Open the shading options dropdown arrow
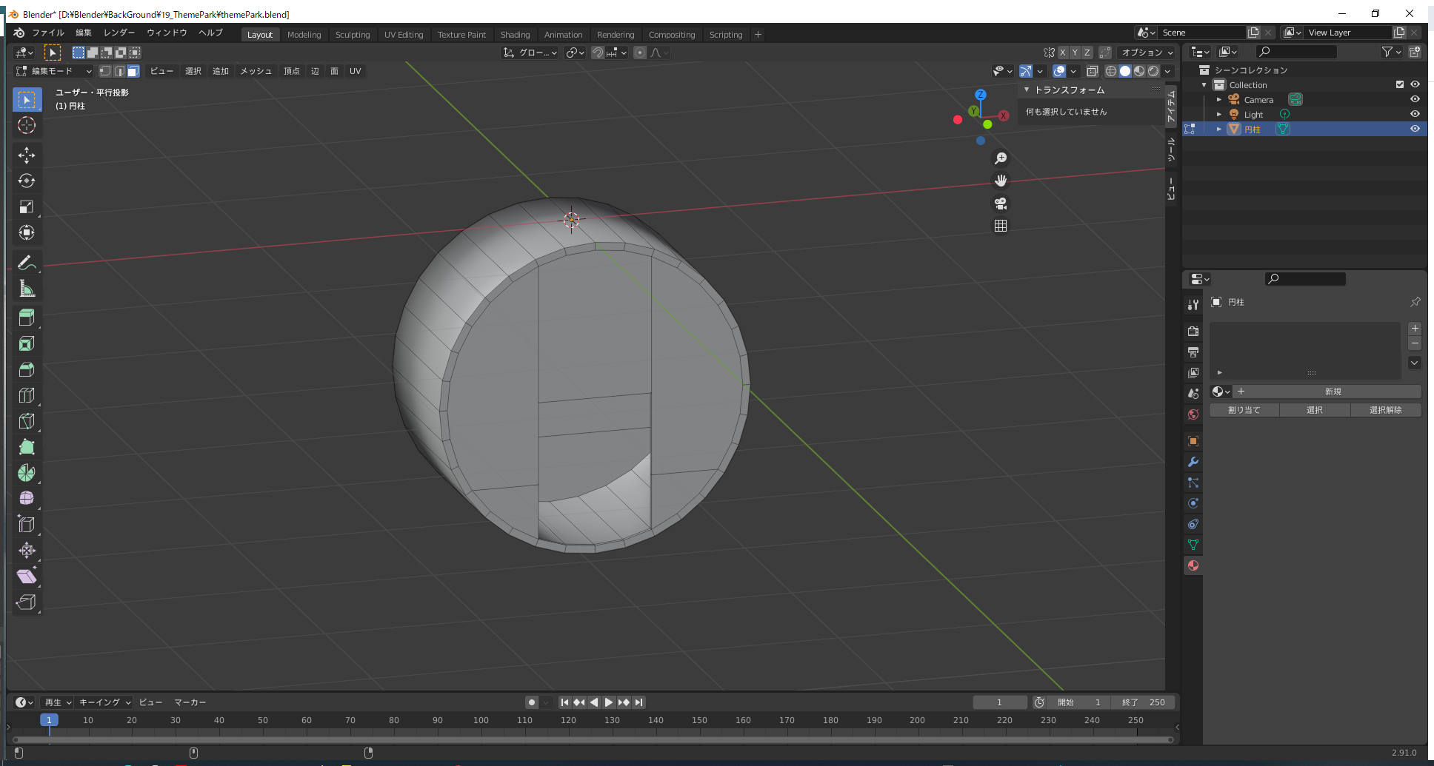 (x=1167, y=71)
